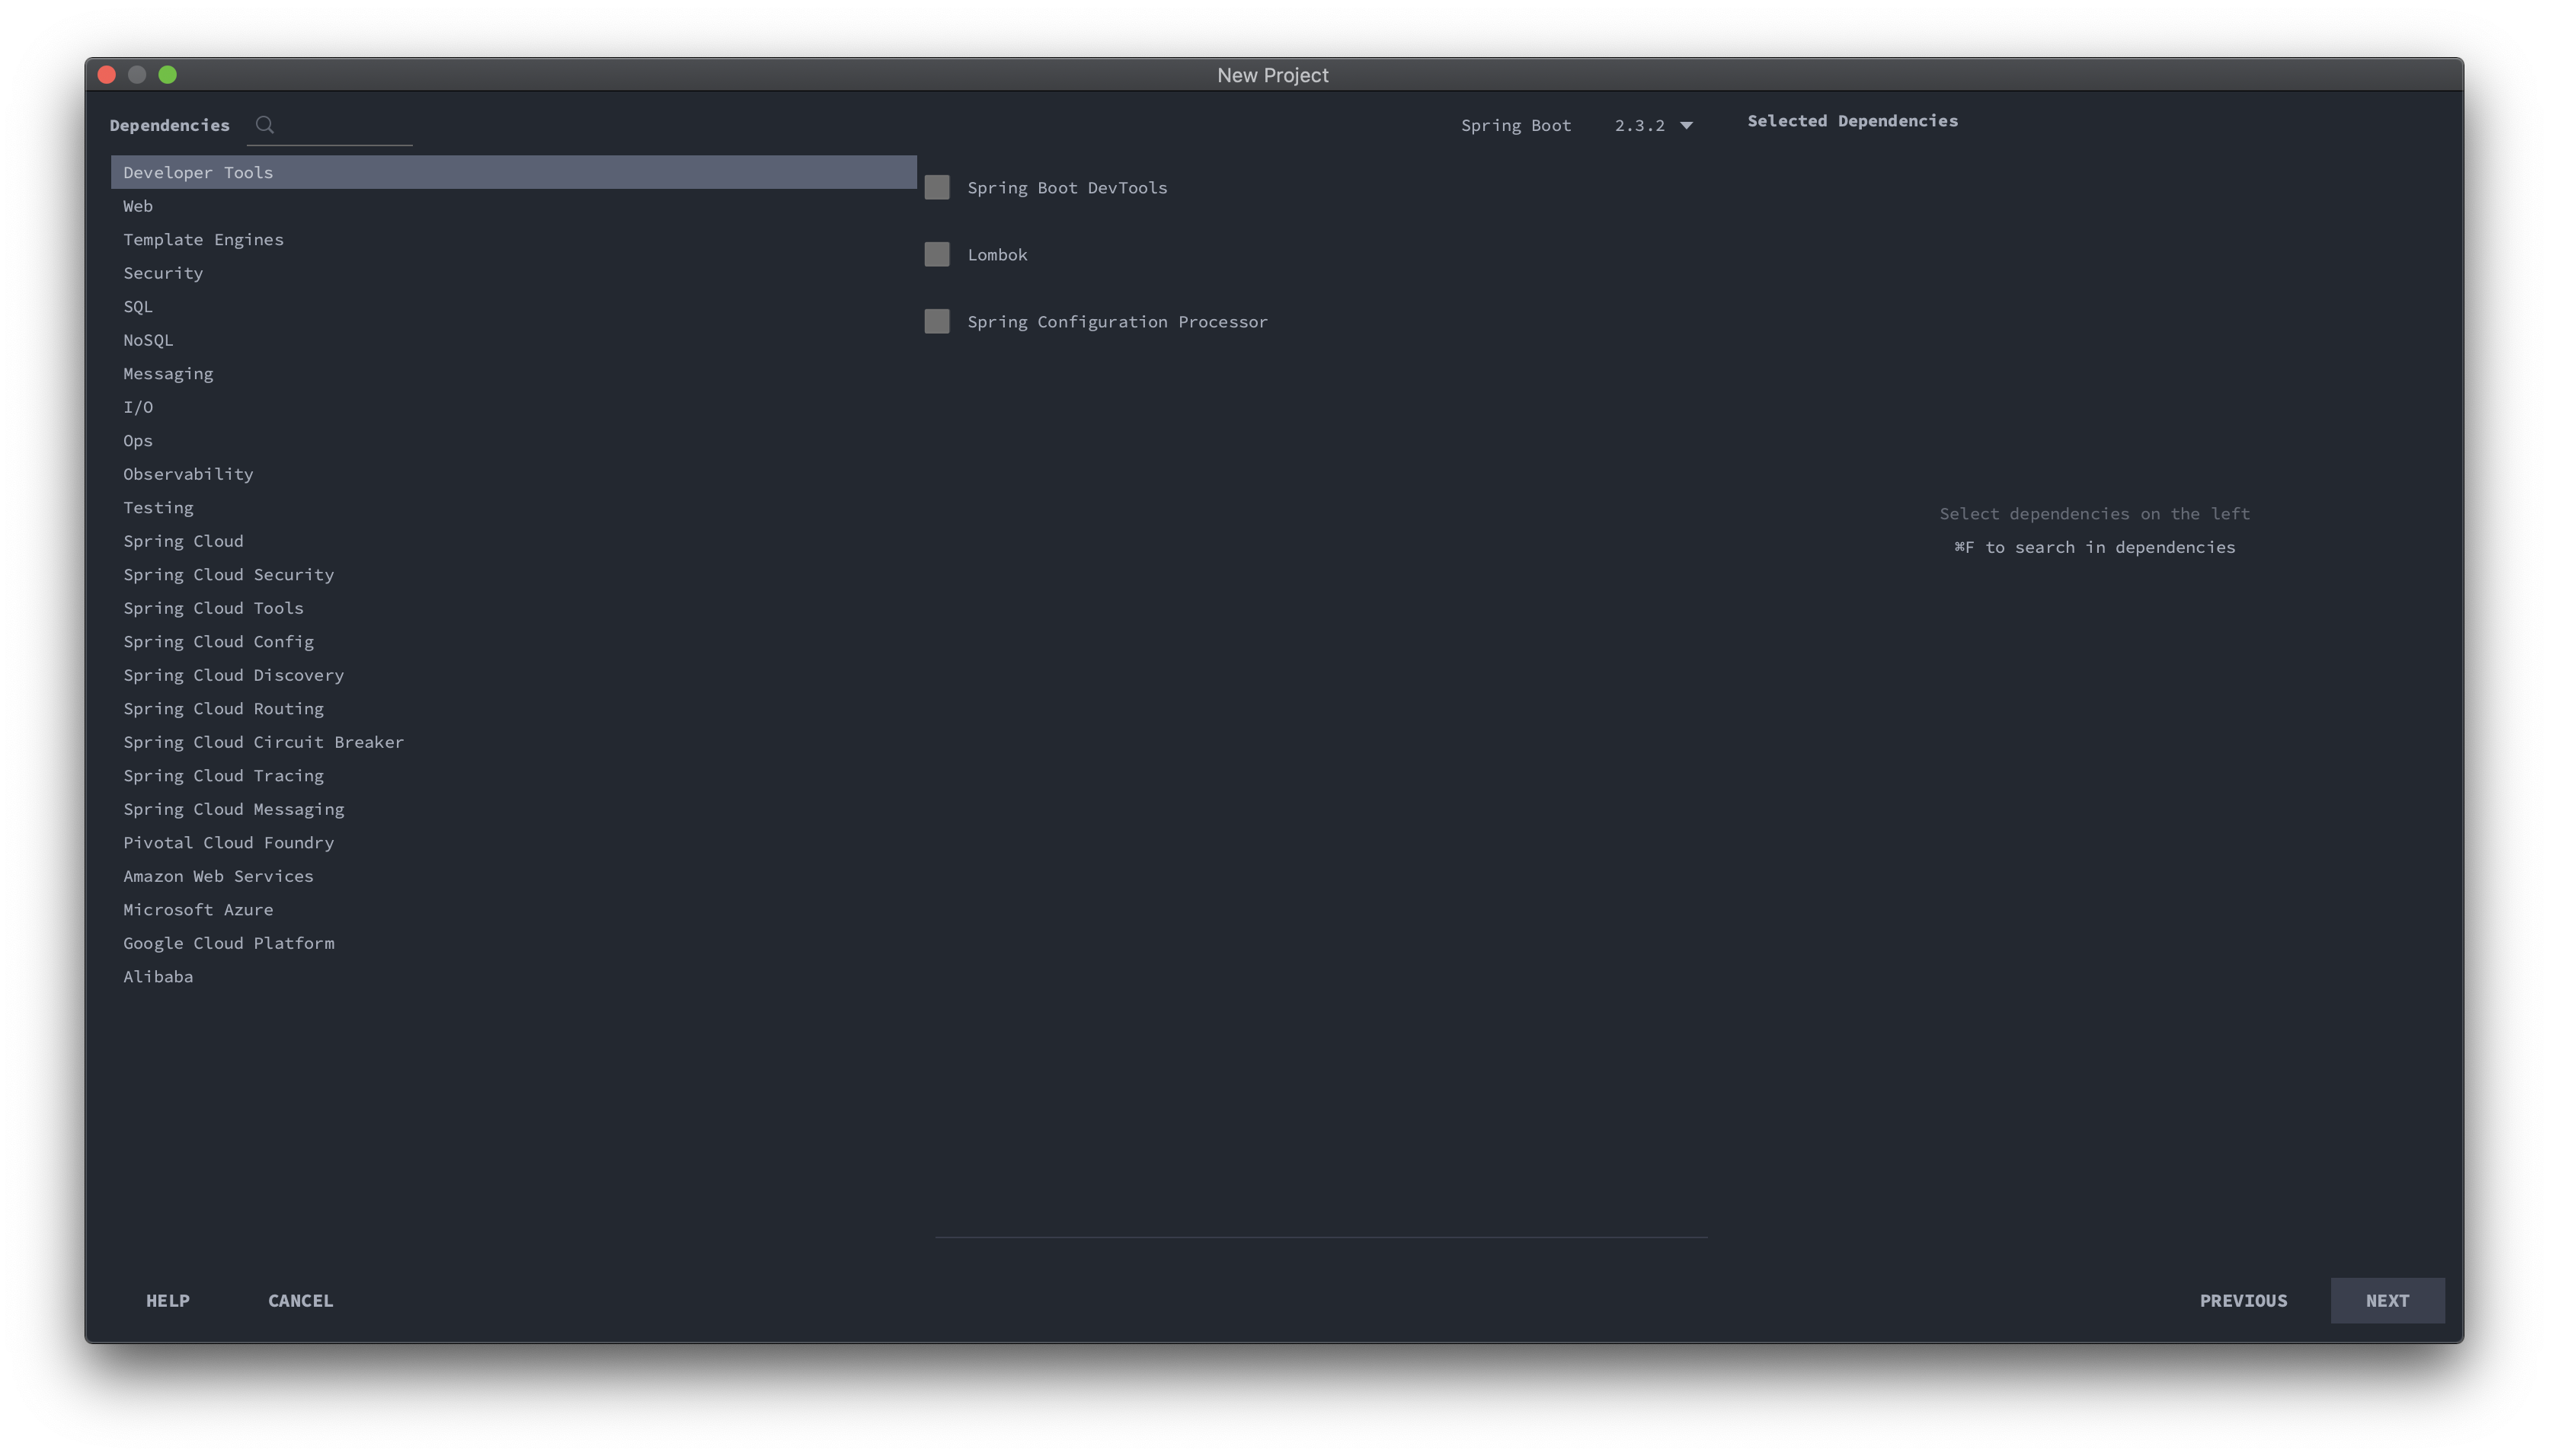The width and height of the screenshot is (2549, 1456).
Task: Open Pivotal Cloud Foundry category
Action: pos(513,843)
